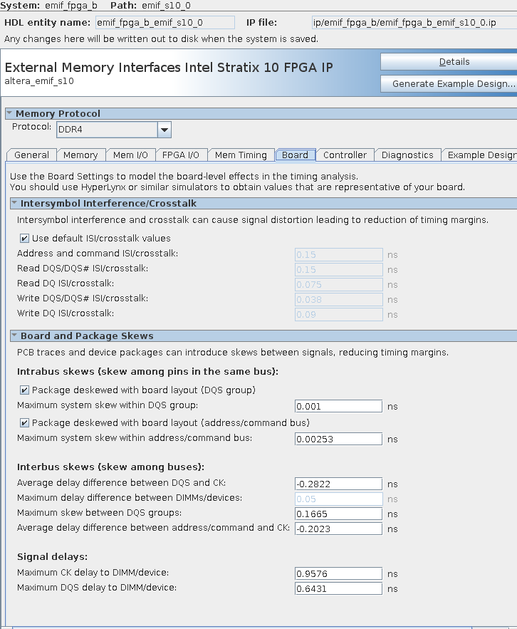Collapse Board and Package Skews section
Image resolution: width=517 pixels, height=629 pixels.
click(x=14, y=336)
